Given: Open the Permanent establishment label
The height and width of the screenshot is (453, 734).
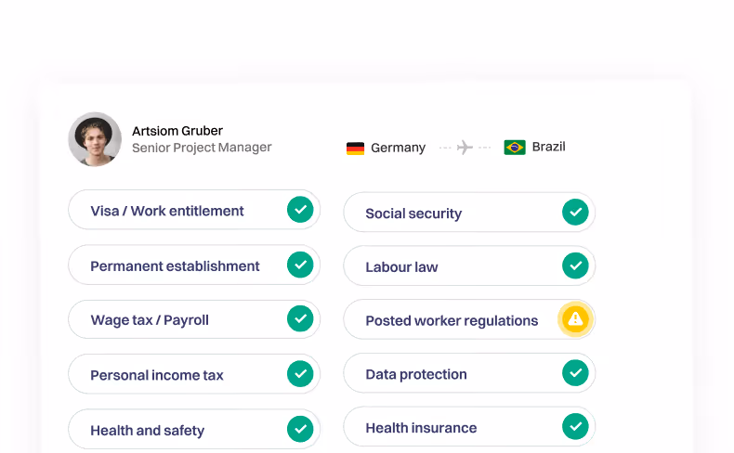Looking at the screenshot, I should click(175, 265).
